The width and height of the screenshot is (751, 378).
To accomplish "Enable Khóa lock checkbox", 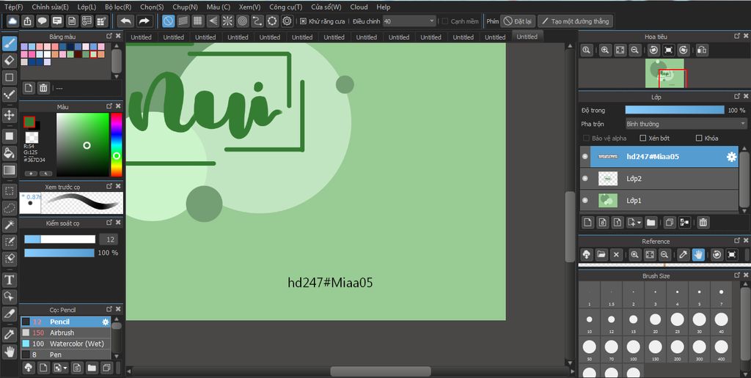I will coord(699,138).
